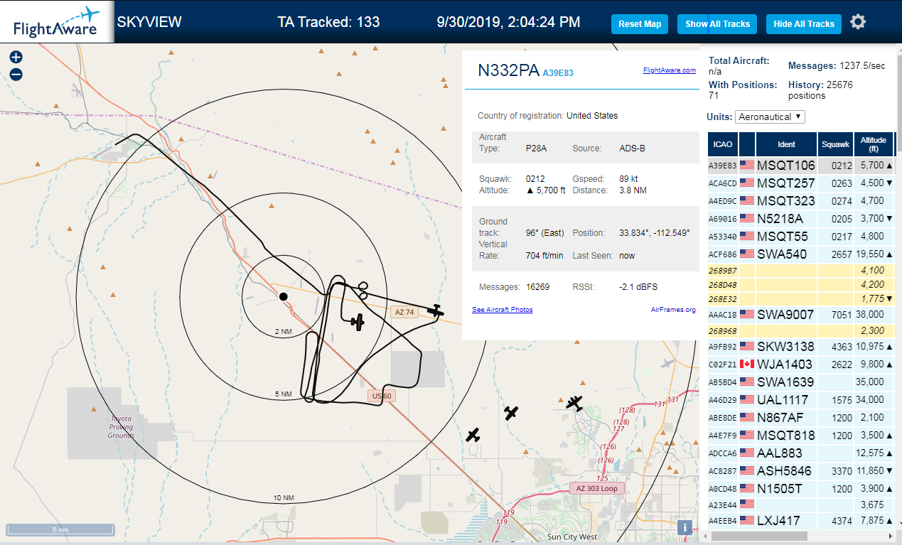The image size is (902, 545).
Task: Click Show All Tracks button
Action: (717, 24)
